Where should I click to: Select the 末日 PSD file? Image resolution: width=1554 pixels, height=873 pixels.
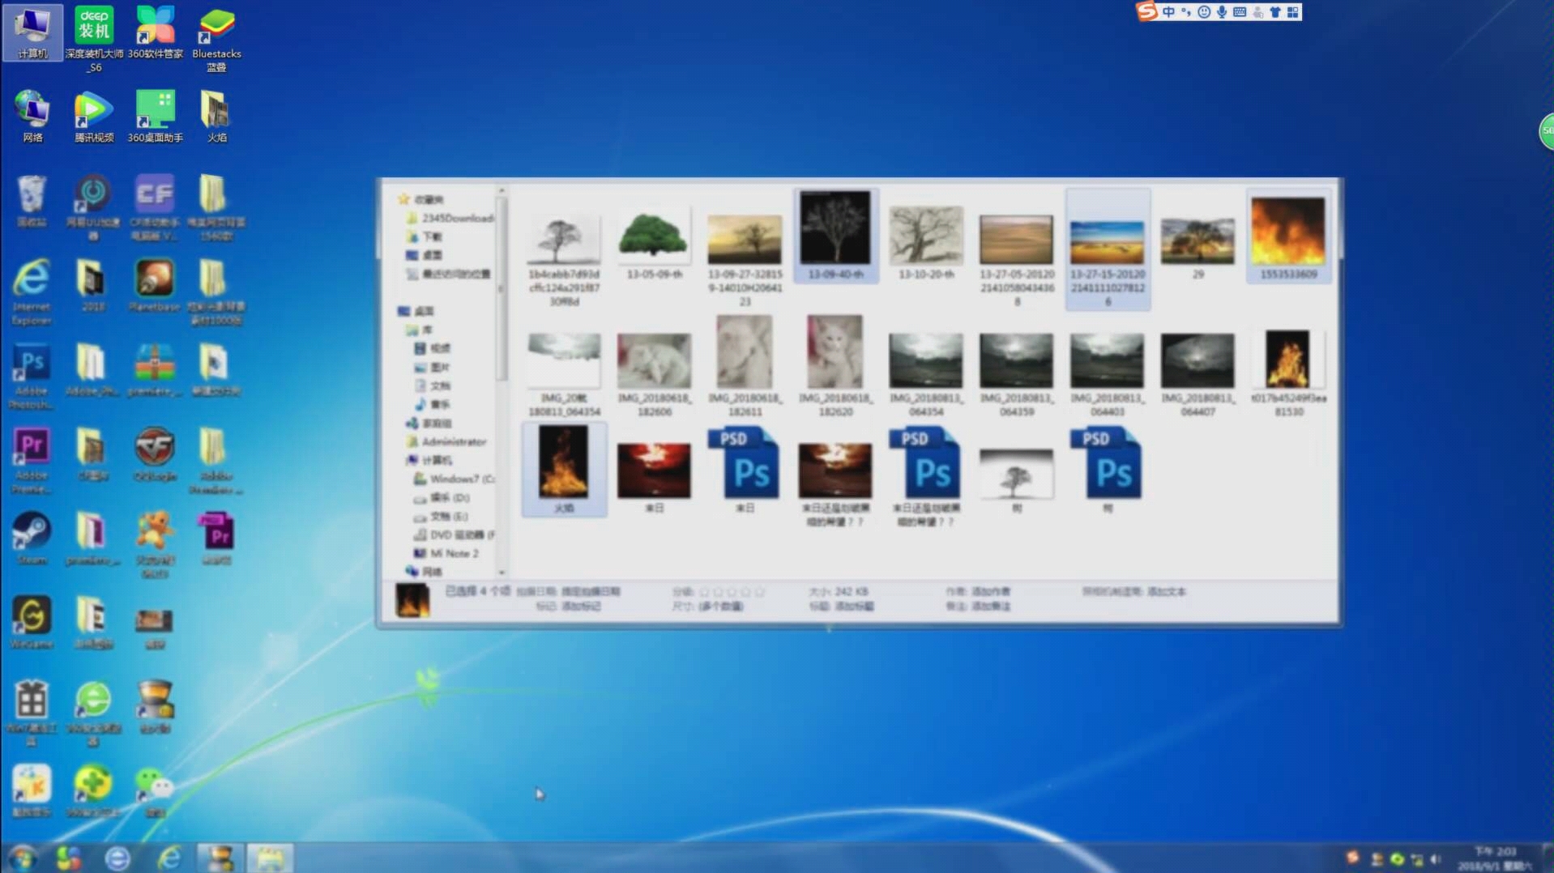(x=745, y=471)
